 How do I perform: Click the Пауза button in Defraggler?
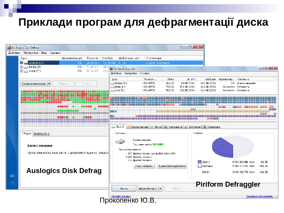pos(176,188)
